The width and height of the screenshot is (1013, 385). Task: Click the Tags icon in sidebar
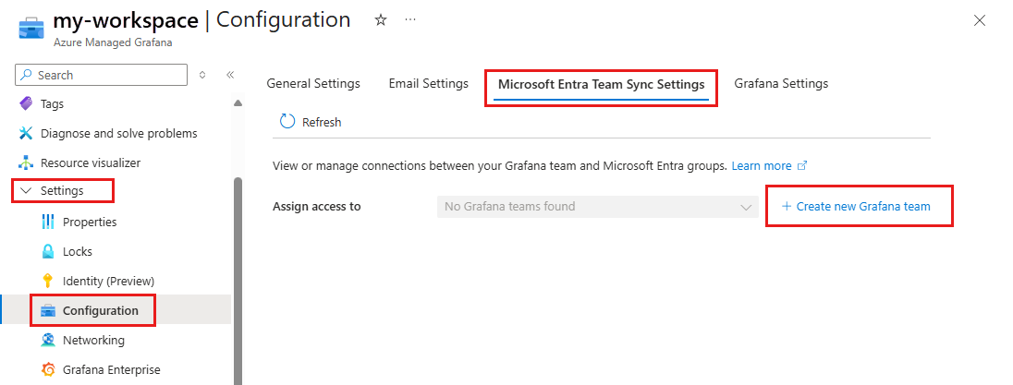tap(25, 104)
